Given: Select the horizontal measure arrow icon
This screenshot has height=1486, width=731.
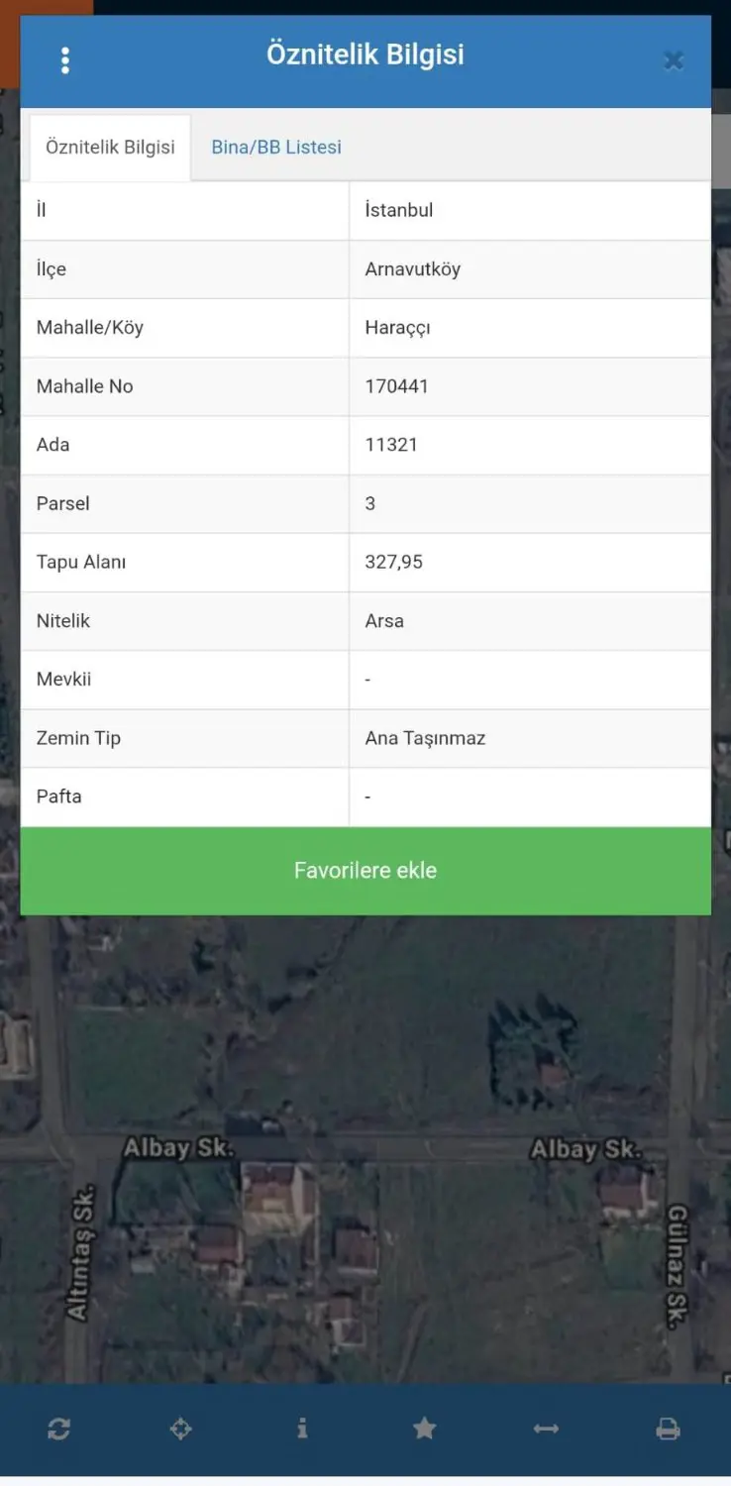Looking at the screenshot, I should click(547, 1429).
